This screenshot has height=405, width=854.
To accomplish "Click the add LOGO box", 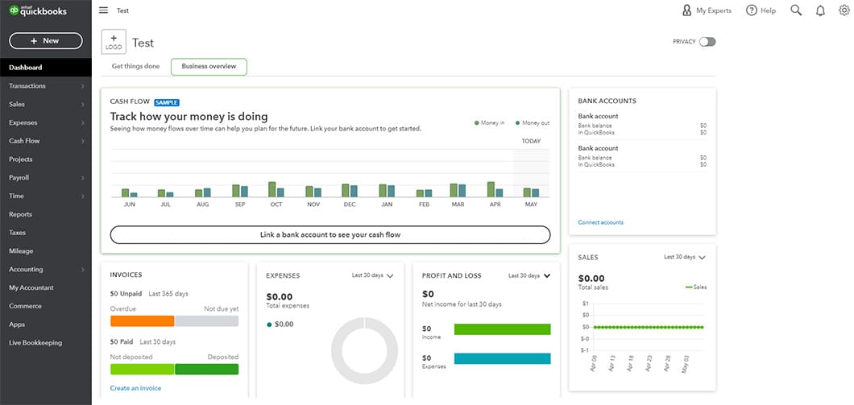I will [x=114, y=42].
